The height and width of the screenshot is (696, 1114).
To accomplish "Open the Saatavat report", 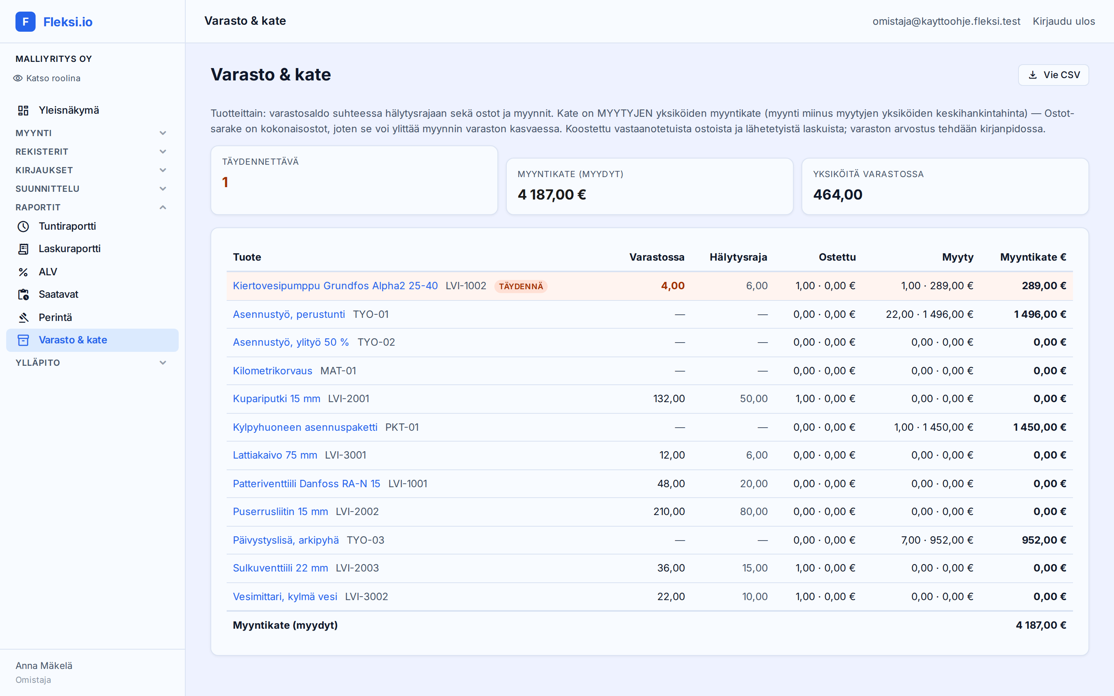I will click(92, 295).
